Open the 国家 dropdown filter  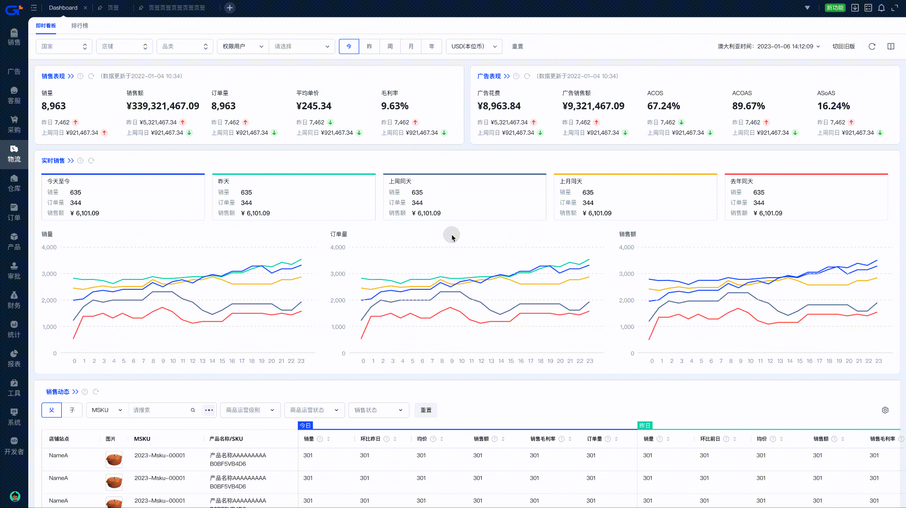click(64, 46)
